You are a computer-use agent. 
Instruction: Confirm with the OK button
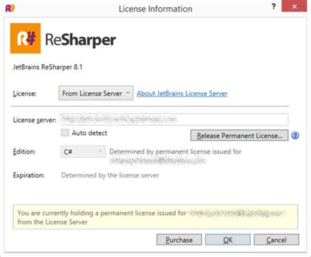pyautogui.click(x=228, y=240)
